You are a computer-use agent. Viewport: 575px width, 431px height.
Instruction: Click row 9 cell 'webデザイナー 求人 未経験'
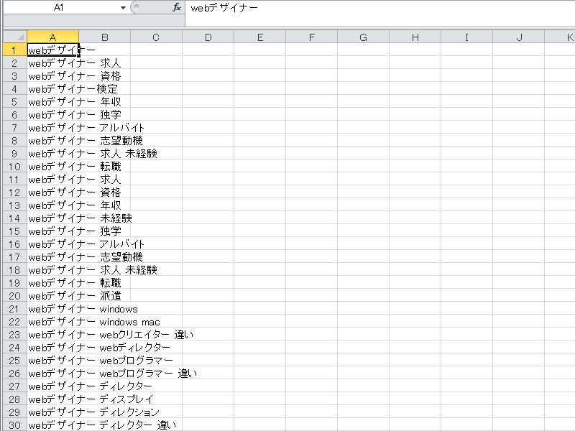coord(52,154)
